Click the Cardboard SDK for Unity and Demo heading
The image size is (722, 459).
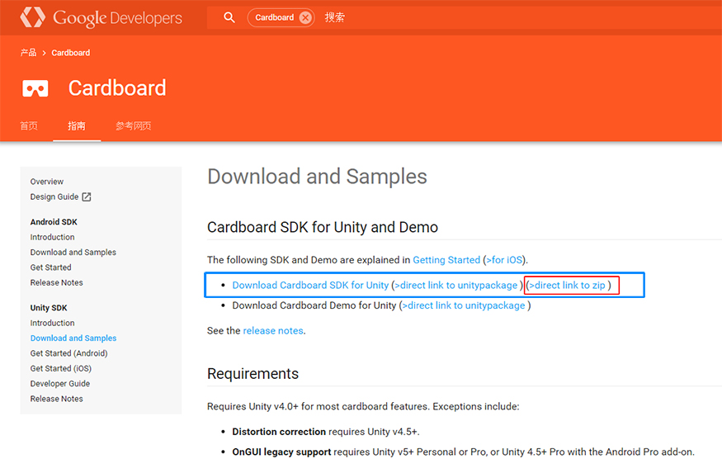tap(323, 227)
